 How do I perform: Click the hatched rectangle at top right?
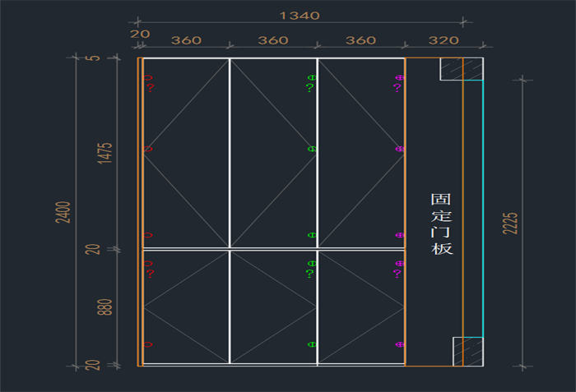coord(461,69)
